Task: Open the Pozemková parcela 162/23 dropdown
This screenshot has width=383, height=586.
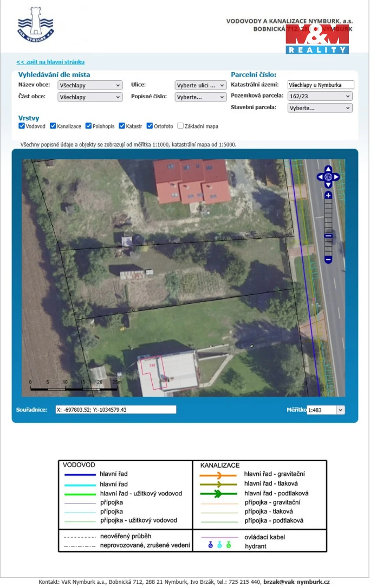Action: [x=320, y=96]
